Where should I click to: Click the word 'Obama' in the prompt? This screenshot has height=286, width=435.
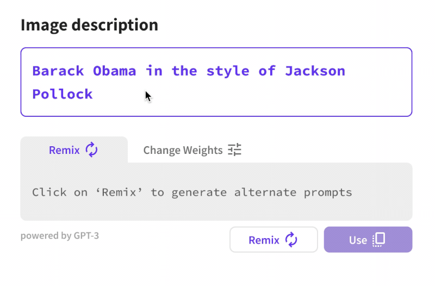click(114, 71)
